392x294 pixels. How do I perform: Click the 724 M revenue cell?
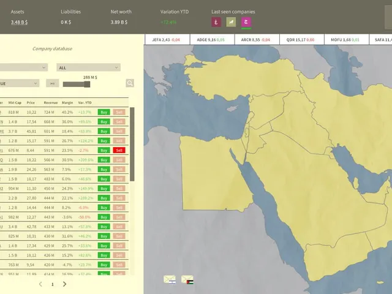pyautogui.click(x=49, y=112)
